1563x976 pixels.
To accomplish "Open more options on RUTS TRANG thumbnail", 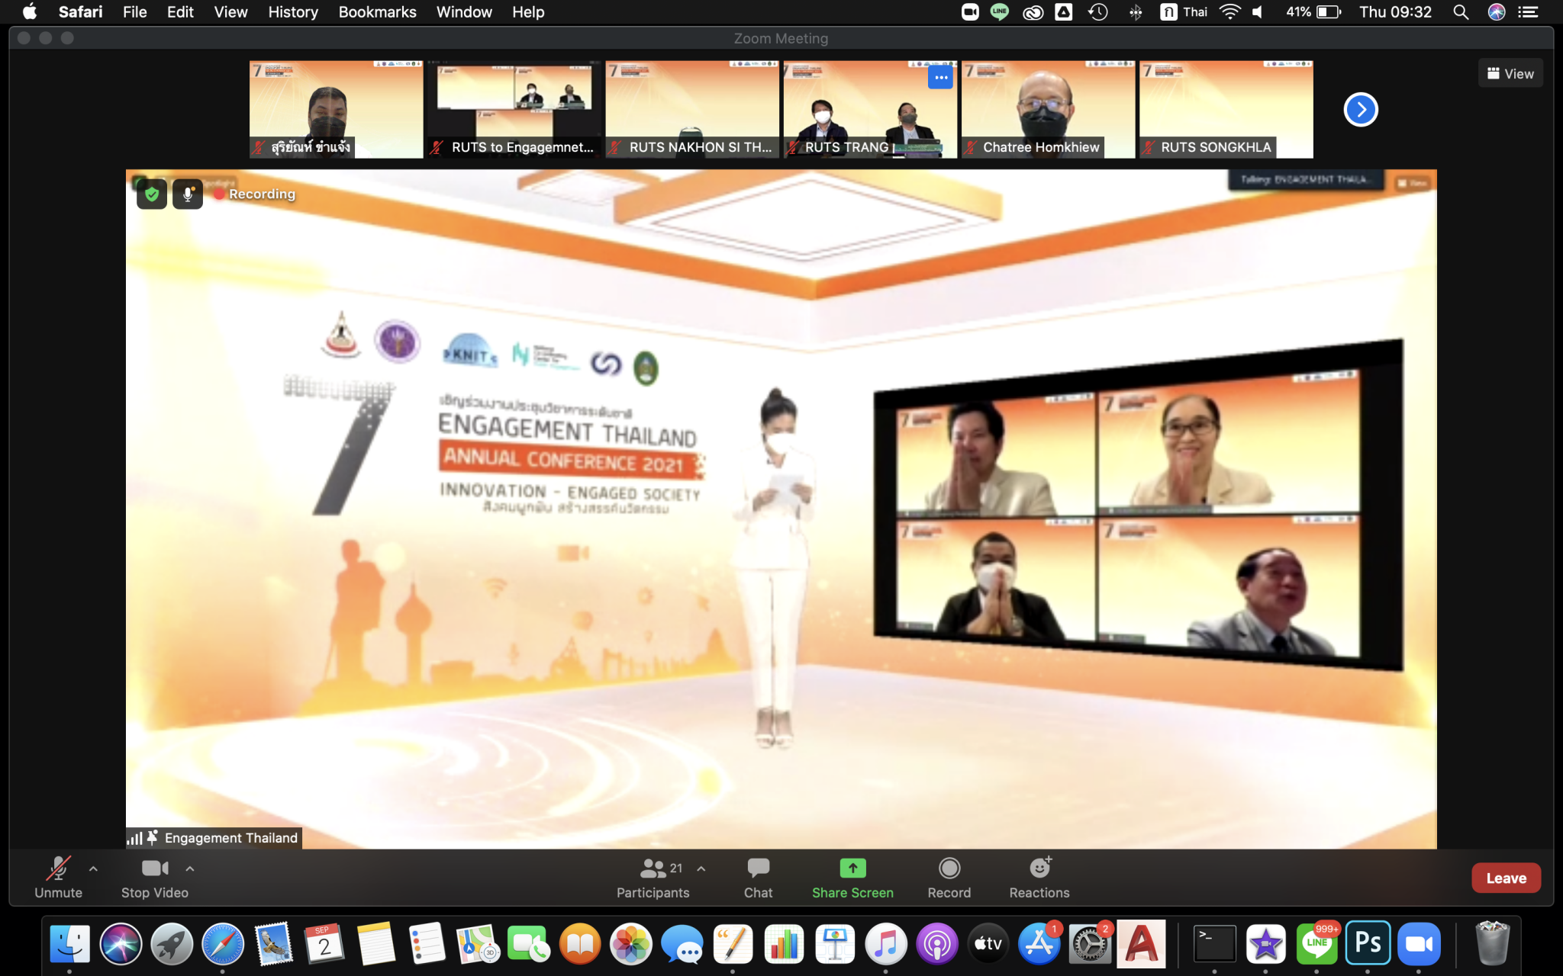I will 940,77.
